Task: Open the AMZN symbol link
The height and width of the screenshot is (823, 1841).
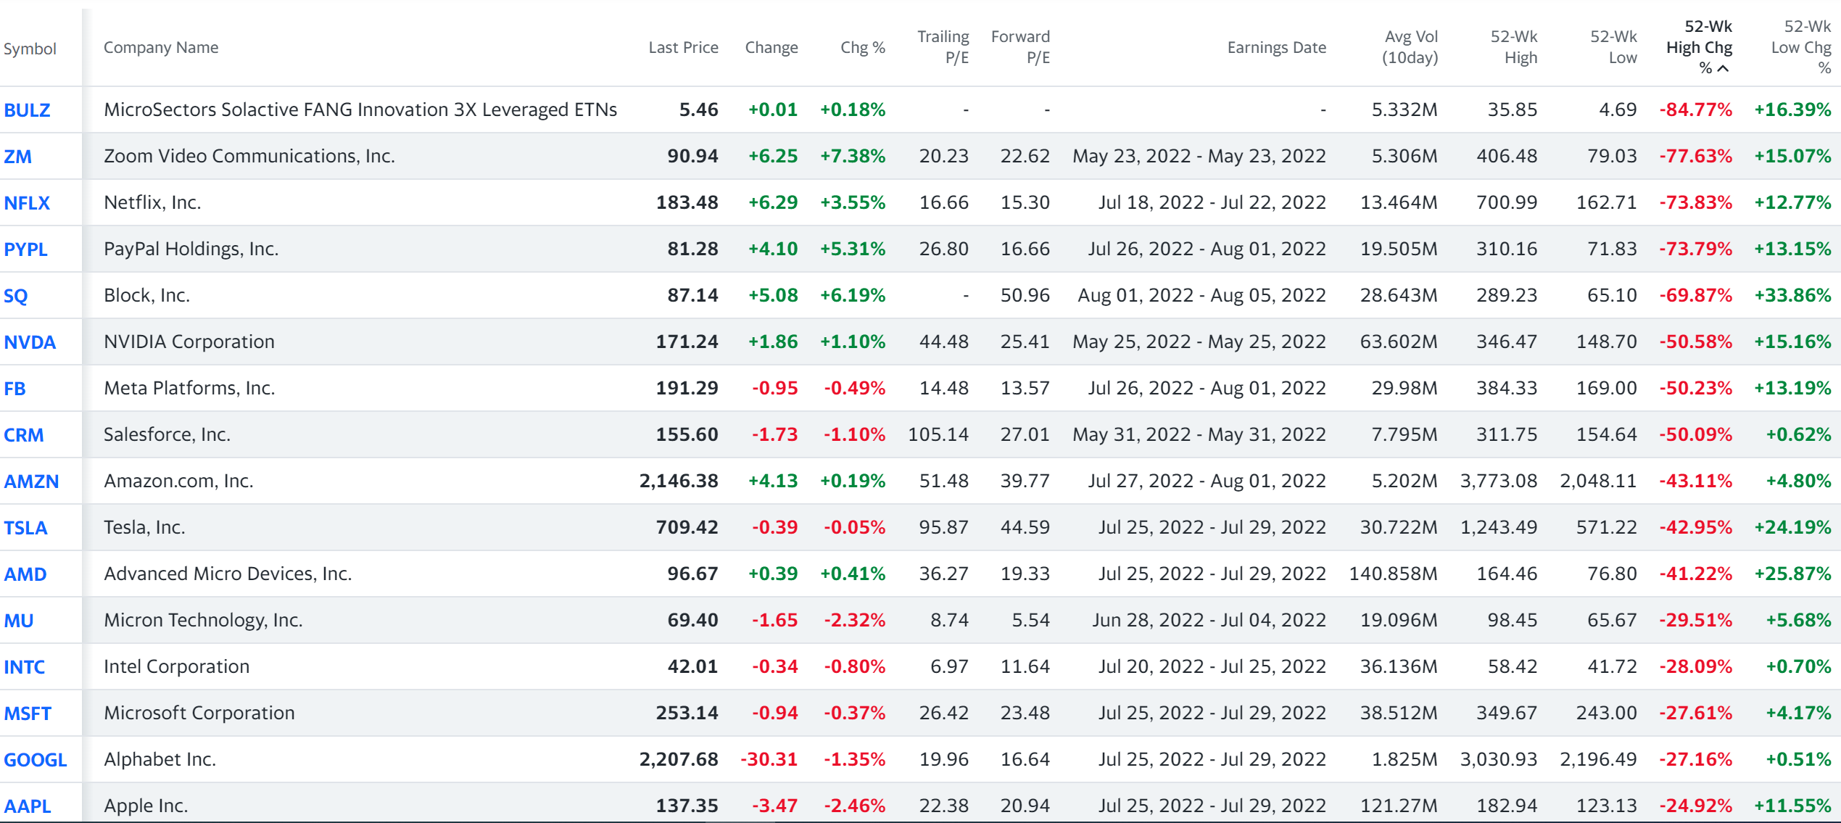Action: tap(31, 481)
